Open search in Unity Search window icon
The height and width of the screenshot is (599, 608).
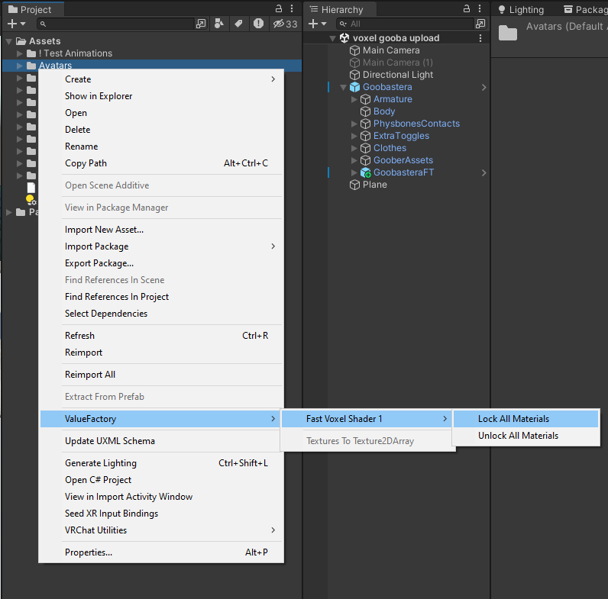tap(201, 24)
